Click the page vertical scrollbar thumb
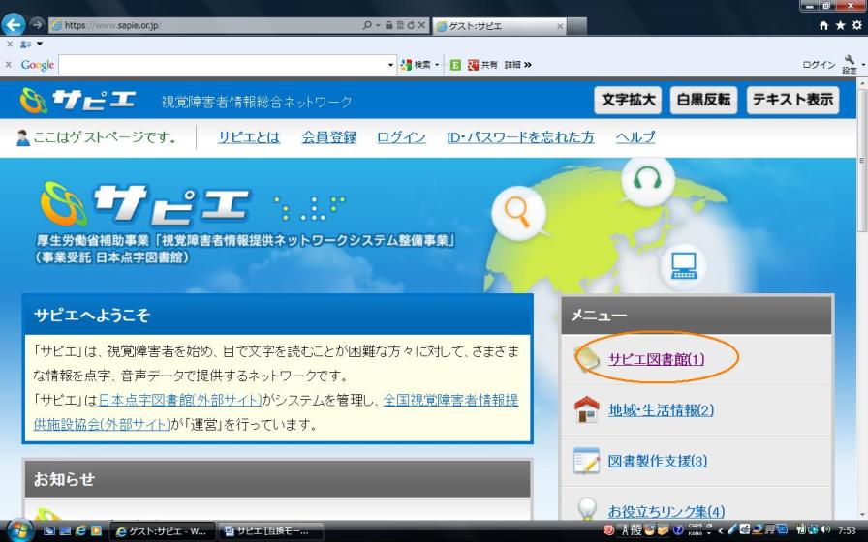Screen dimensions: 868x542 tap(862, 161)
